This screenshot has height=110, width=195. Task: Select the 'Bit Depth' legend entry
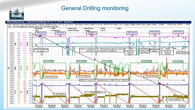click(x=38, y=28)
